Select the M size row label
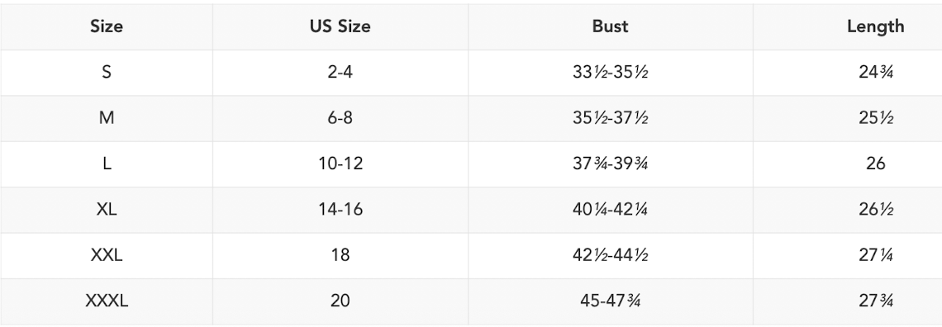 [x=107, y=117]
